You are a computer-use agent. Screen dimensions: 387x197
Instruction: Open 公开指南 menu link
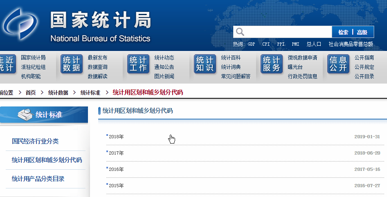[x=364, y=58]
